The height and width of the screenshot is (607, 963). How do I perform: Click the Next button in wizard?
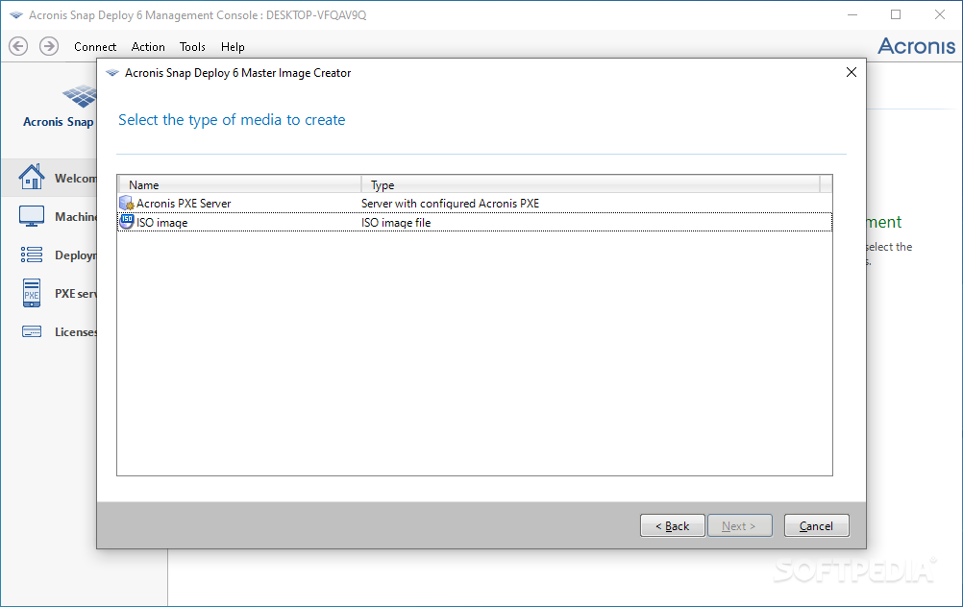pyautogui.click(x=739, y=525)
